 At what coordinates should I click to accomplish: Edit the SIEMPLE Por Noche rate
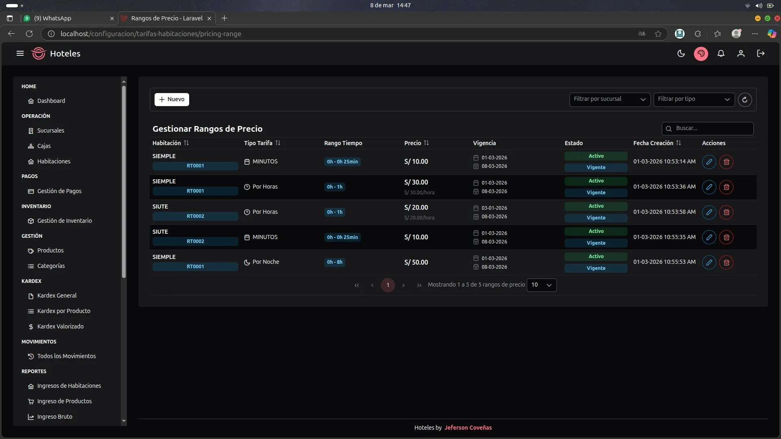pos(709,263)
